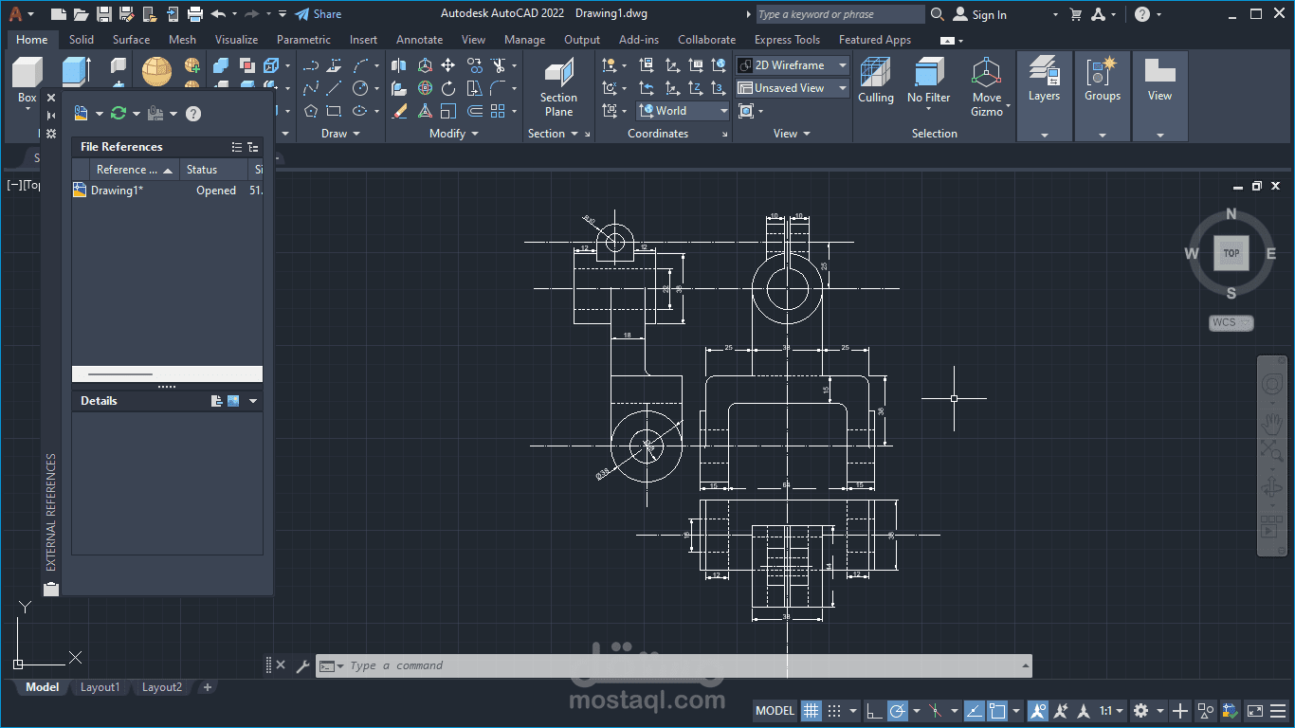Click the Section Plane tool
This screenshot has width=1295, height=728.
click(x=558, y=87)
